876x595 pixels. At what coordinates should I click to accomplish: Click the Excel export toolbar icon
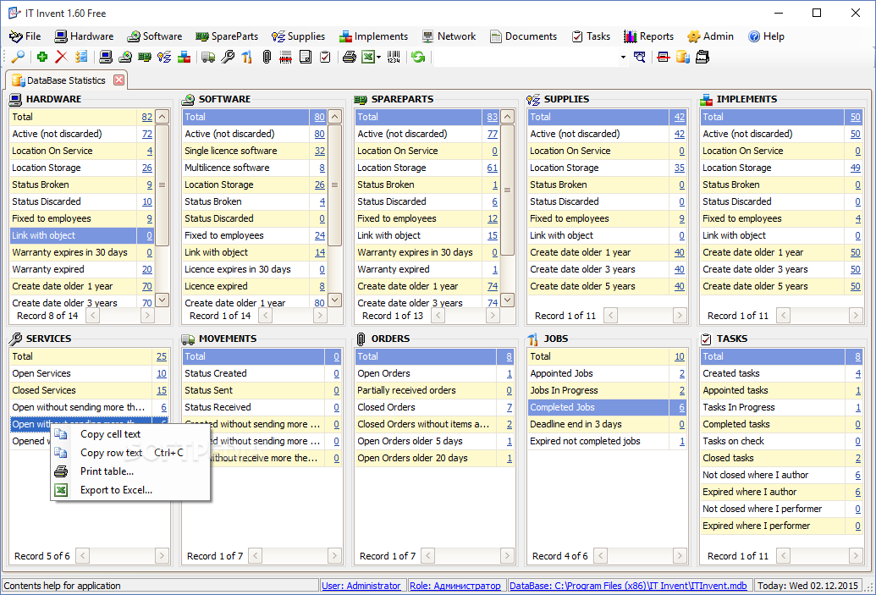368,57
